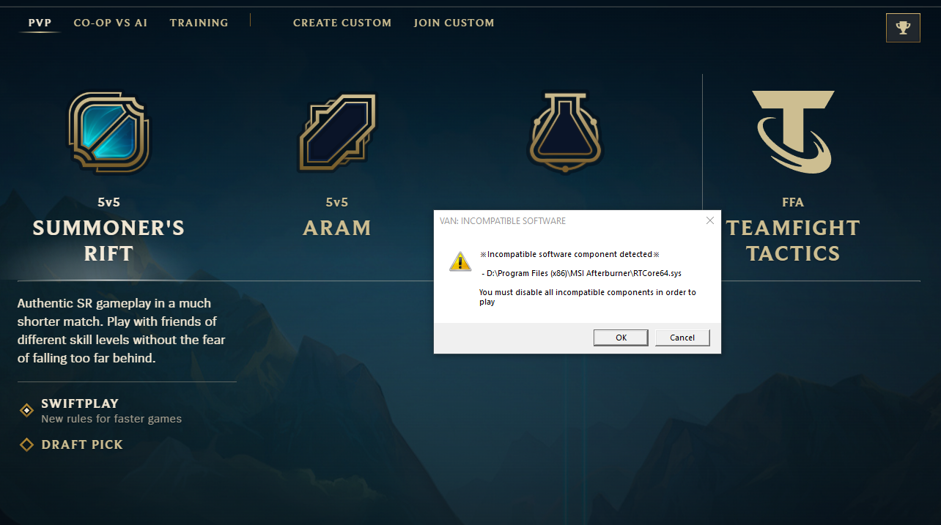Select the flask-shaped game mode icon
The height and width of the screenshot is (525, 941).
(565, 133)
